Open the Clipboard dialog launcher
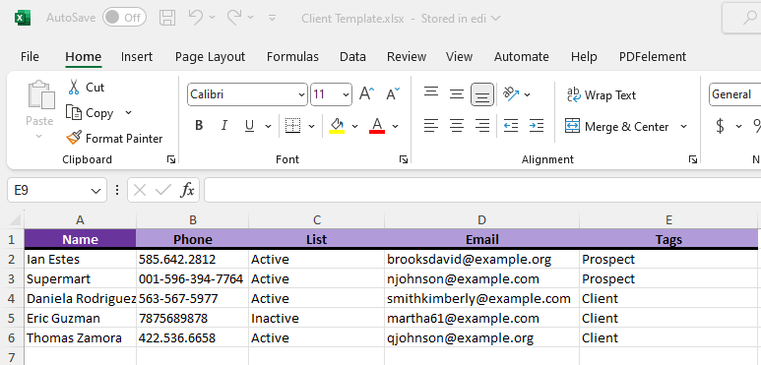This screenshot has height=365, width=761. 171,159
